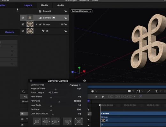Collapse the Group layer disclosure triangle
166x127 pixels.
tap(37, 24)
